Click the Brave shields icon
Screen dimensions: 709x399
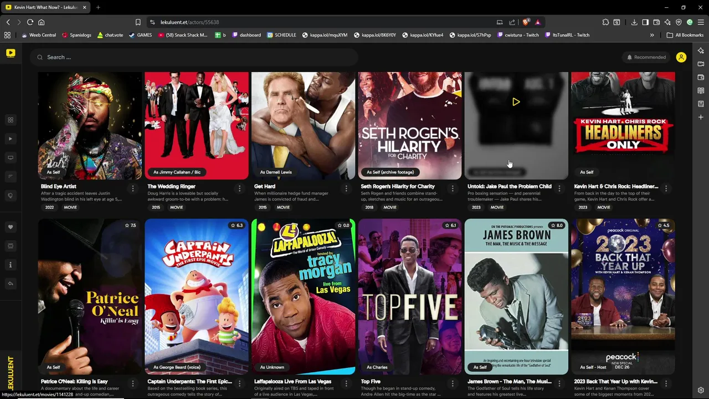coord(526,22)
